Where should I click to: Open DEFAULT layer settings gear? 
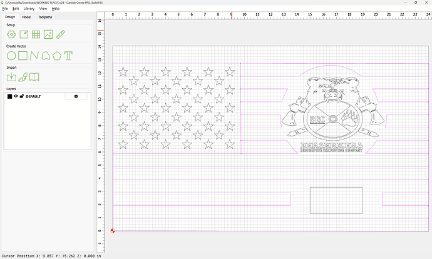pyautogui.click(x=76, y=96)
